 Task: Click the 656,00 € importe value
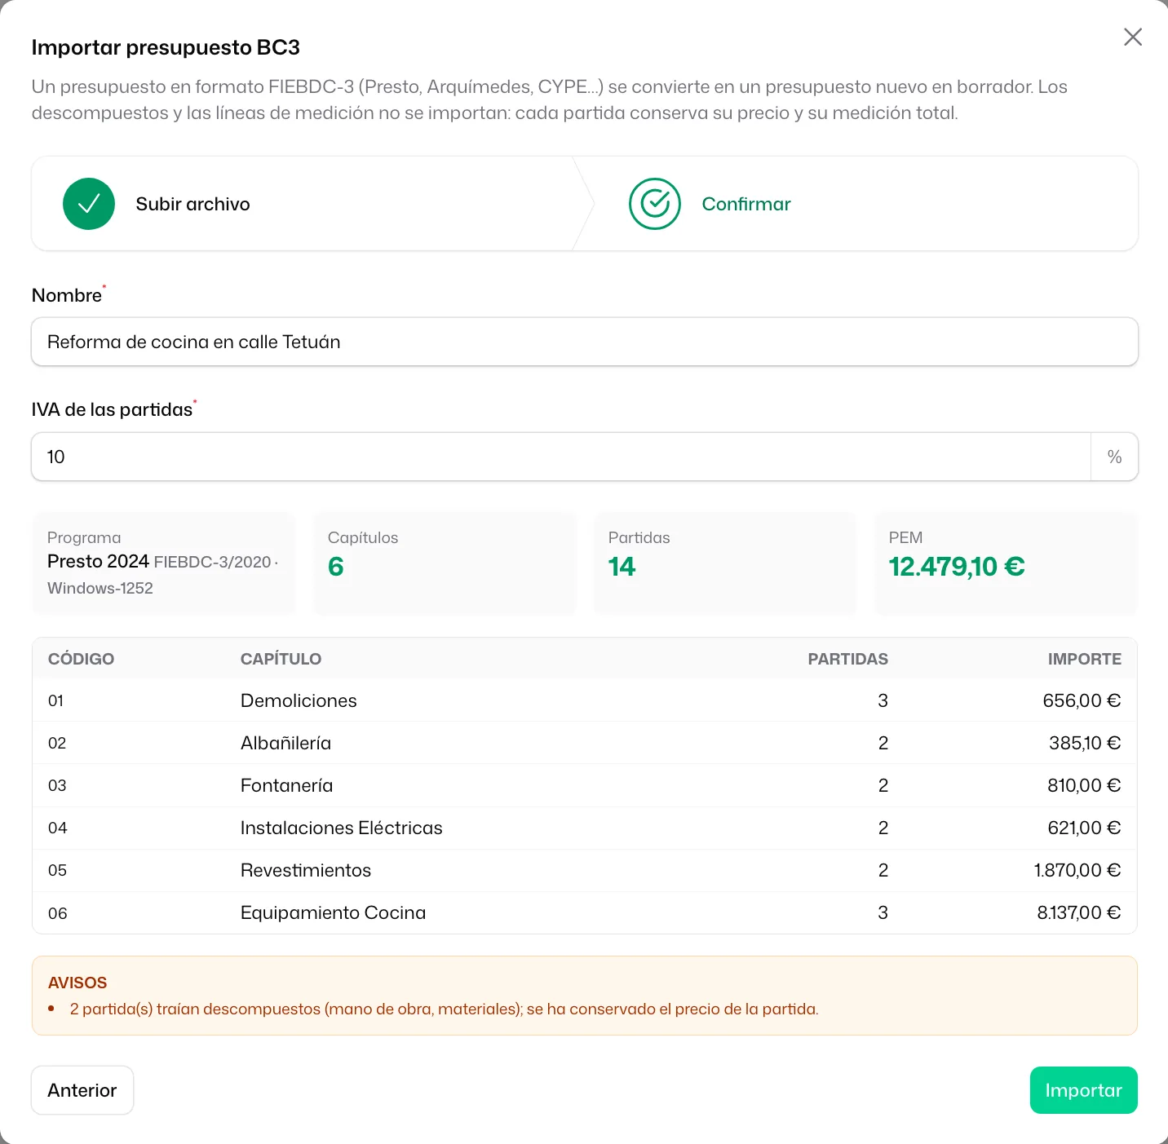(1082, 700)
